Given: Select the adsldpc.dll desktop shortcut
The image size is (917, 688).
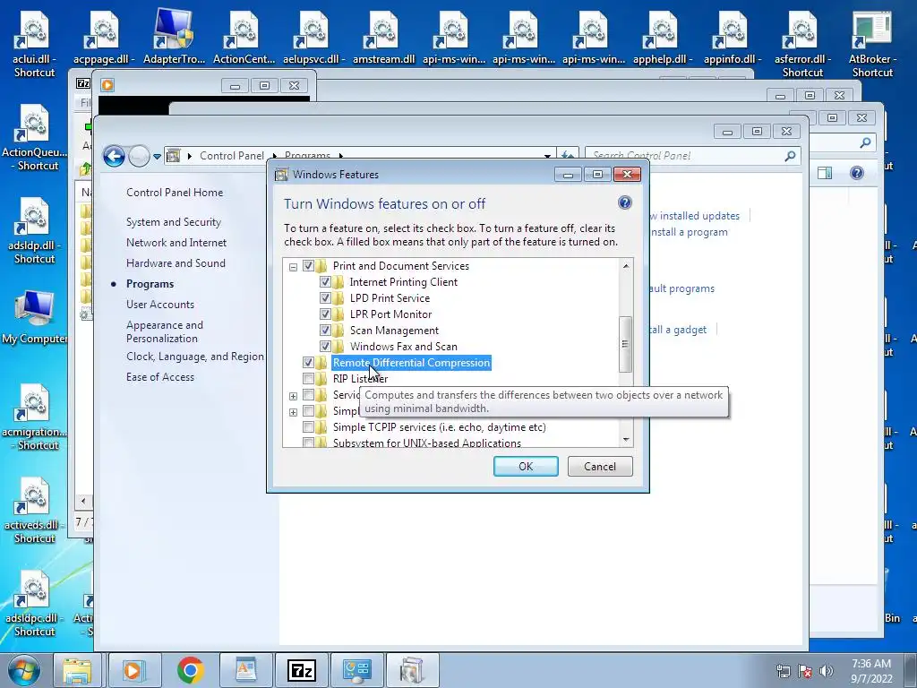Looking at the screenshot, I should coord(34,604).
